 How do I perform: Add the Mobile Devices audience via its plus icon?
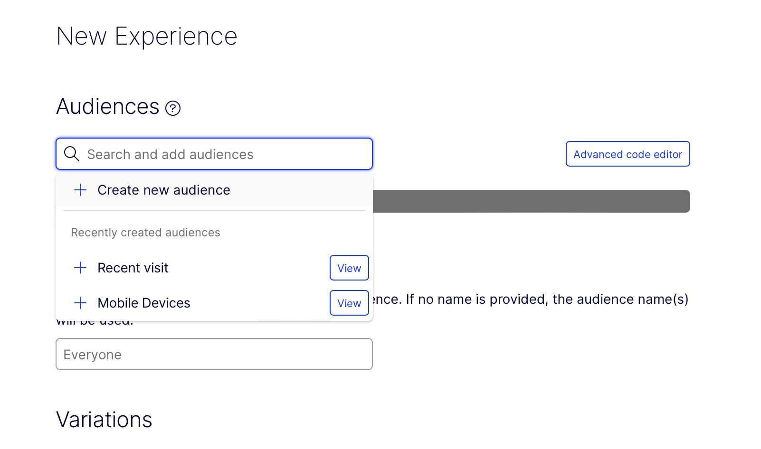click(80, 303)
